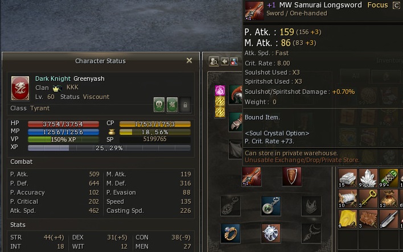Close the Character Status window
Image resolution: width=403 pixels, height=252 pixels.
[189, 60]
